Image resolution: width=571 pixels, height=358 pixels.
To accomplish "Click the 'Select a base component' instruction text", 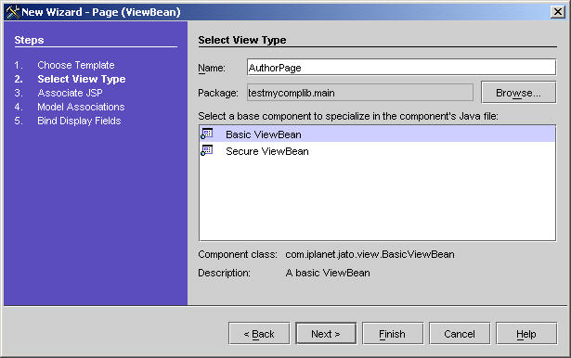I will click(348, 116).
